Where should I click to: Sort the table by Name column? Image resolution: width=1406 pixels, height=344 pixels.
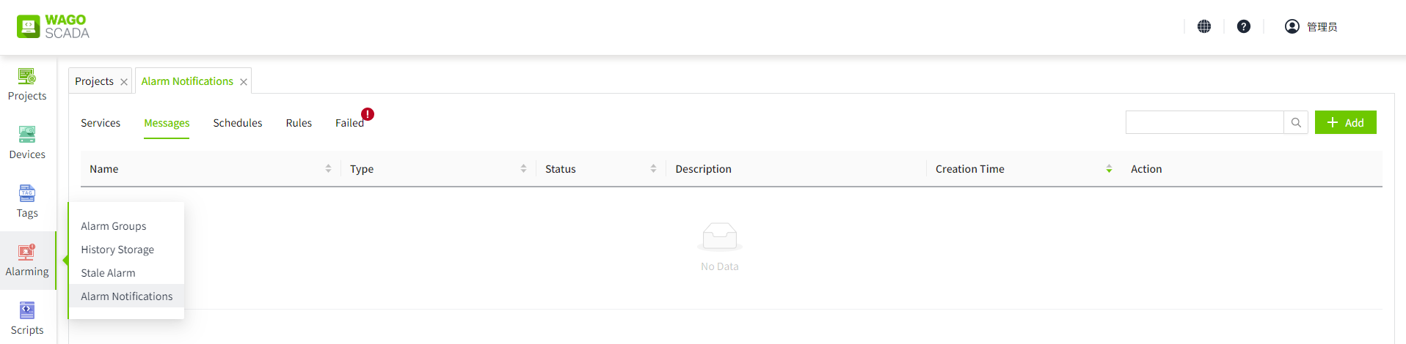coord(328,169)
